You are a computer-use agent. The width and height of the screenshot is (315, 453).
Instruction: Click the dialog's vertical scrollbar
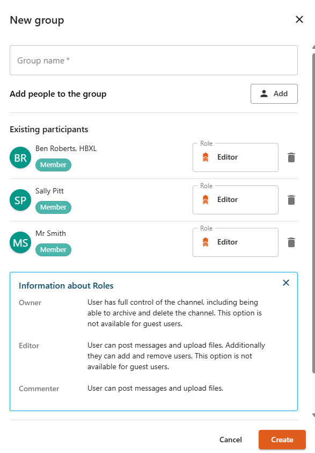coord(313,212)
